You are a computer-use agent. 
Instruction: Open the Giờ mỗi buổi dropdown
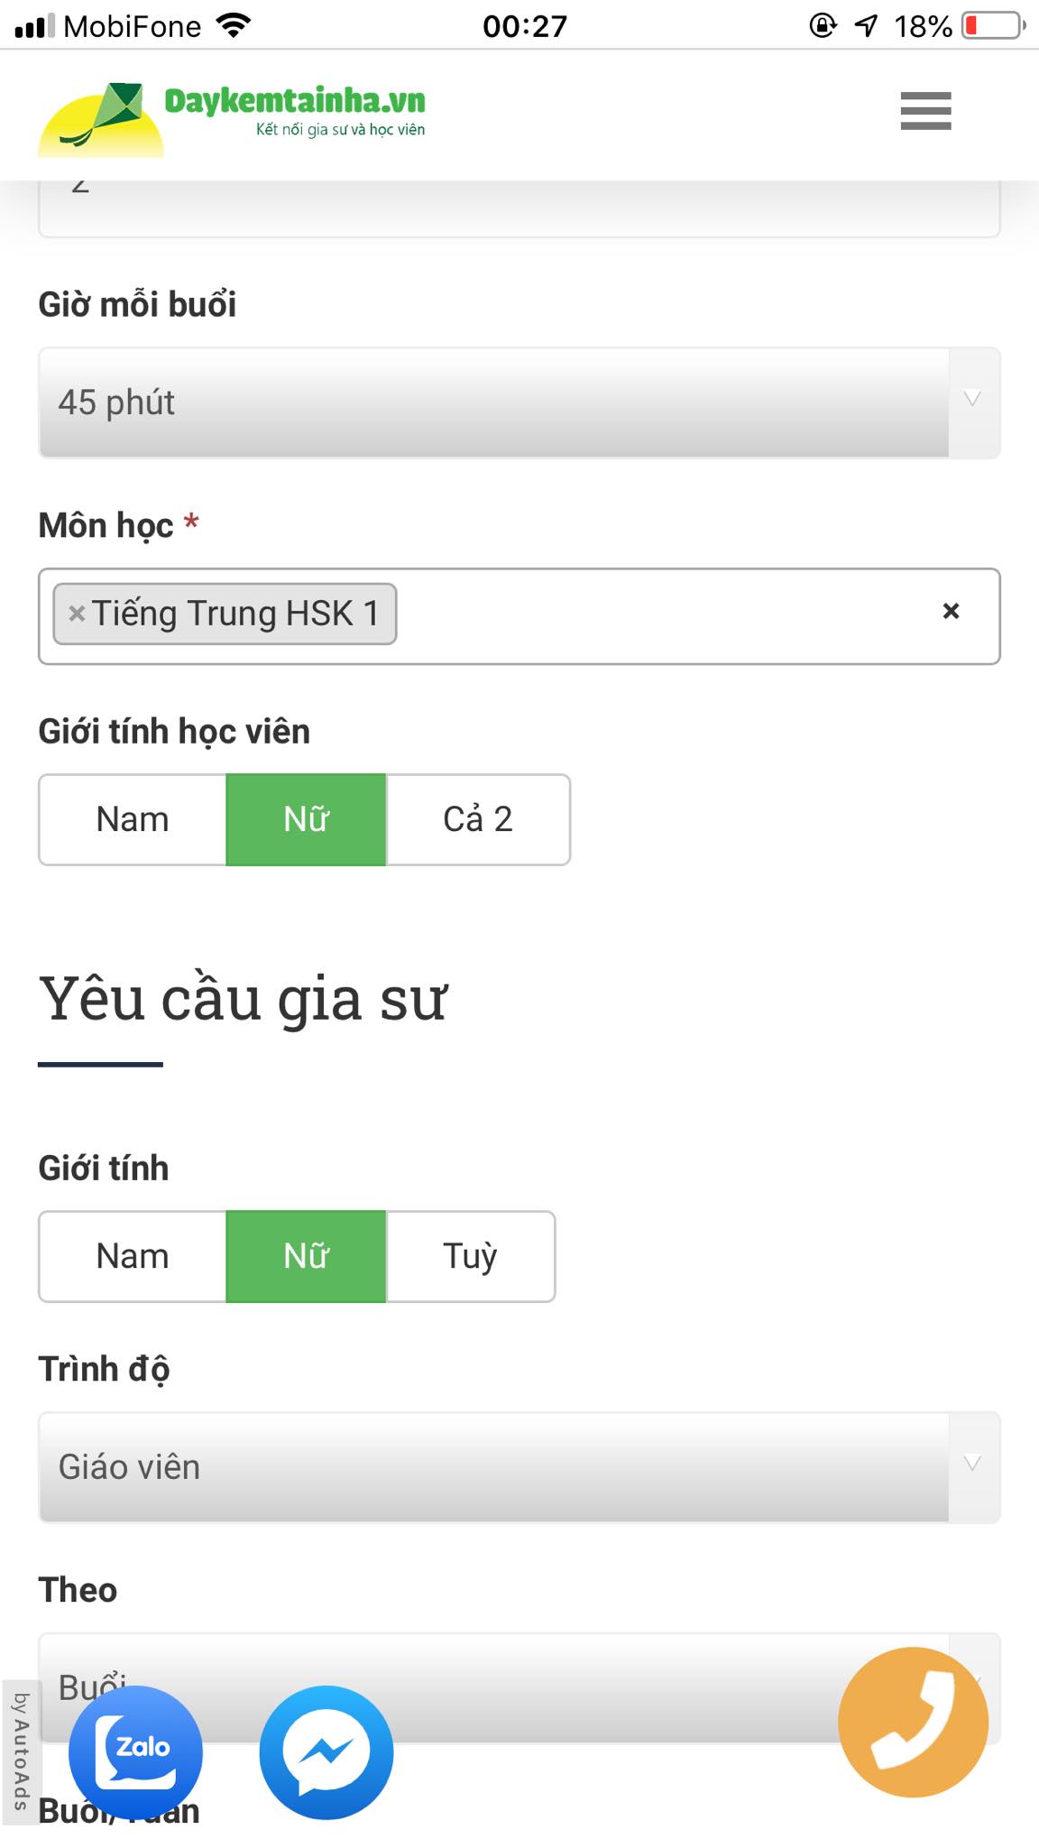click(519, 402)
